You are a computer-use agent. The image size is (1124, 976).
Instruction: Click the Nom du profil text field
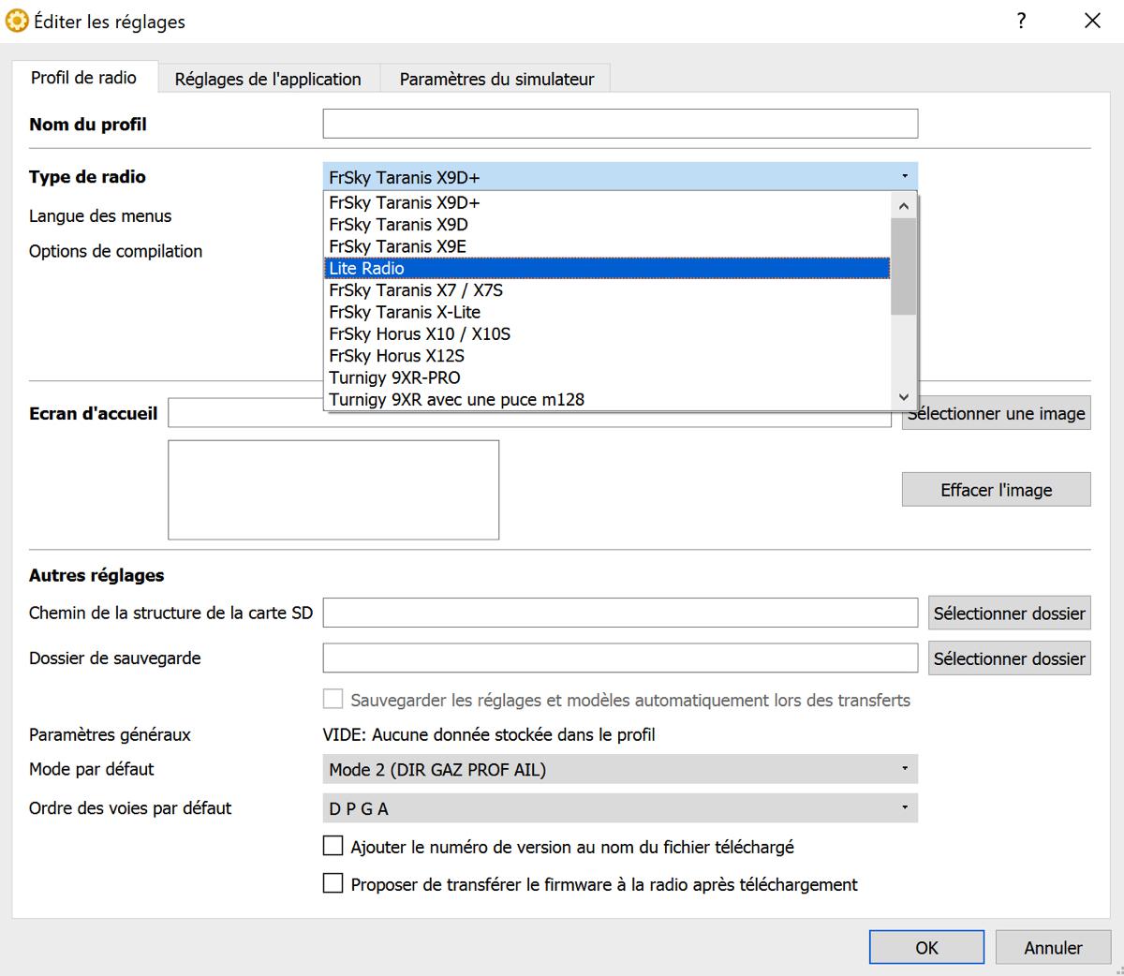(620, 124)
